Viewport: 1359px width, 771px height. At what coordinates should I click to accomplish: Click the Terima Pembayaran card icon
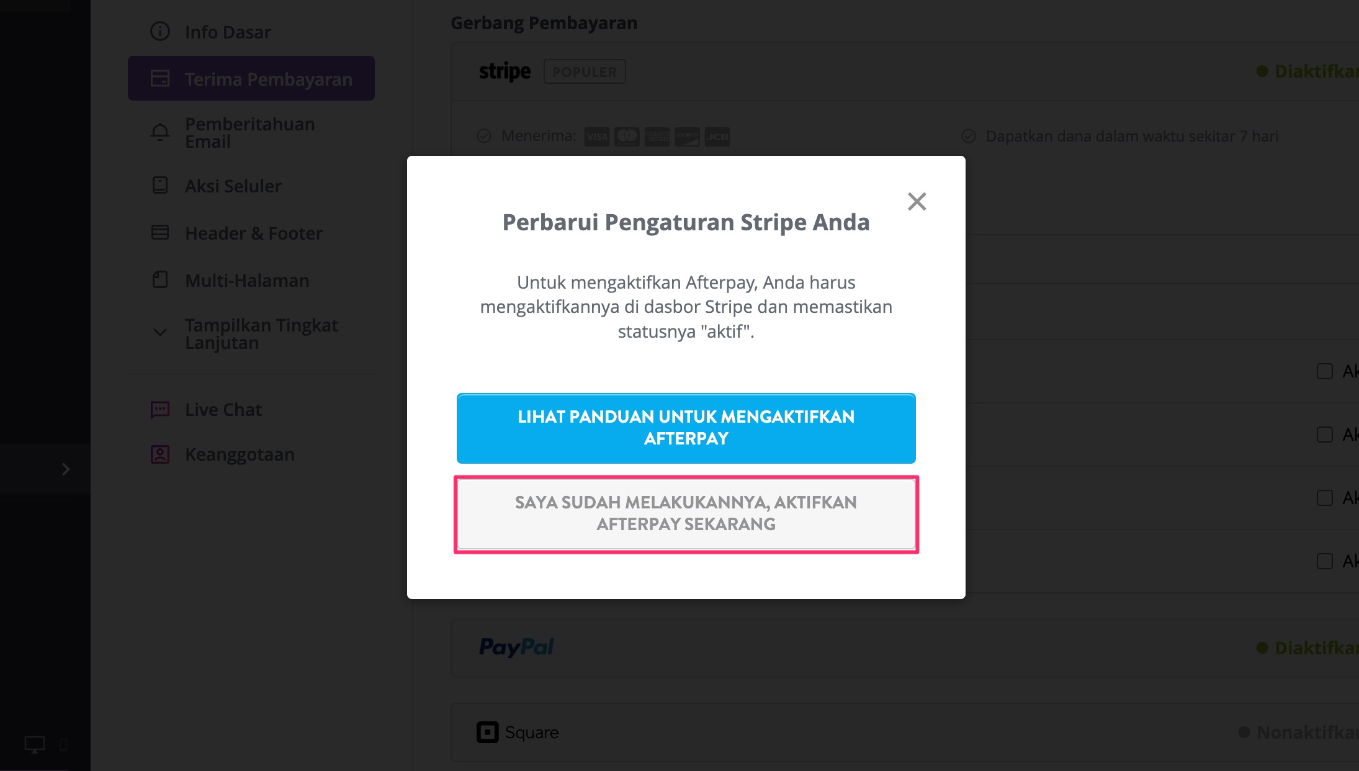point(160,79)
